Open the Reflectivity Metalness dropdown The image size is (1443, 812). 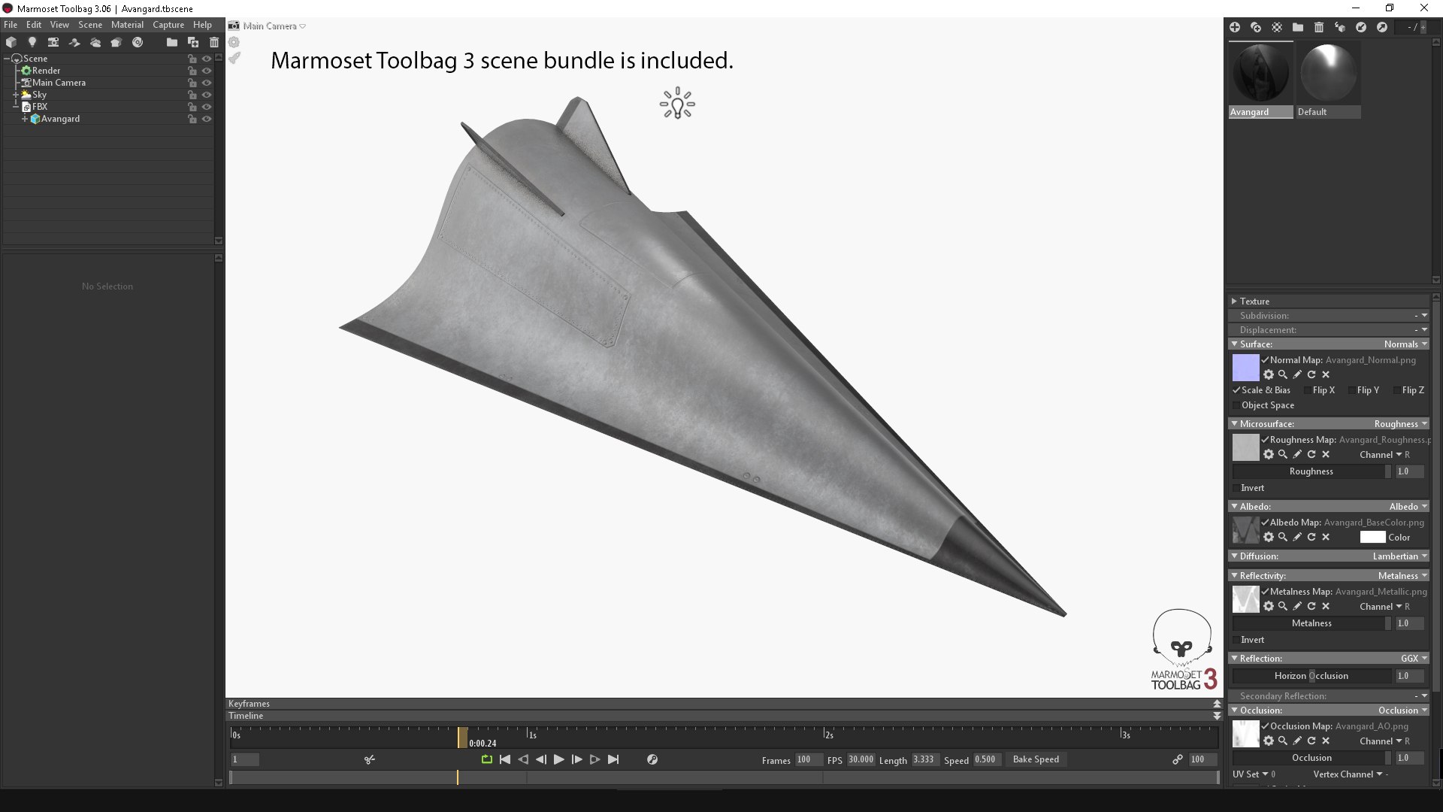click(x=1402, y=576)
